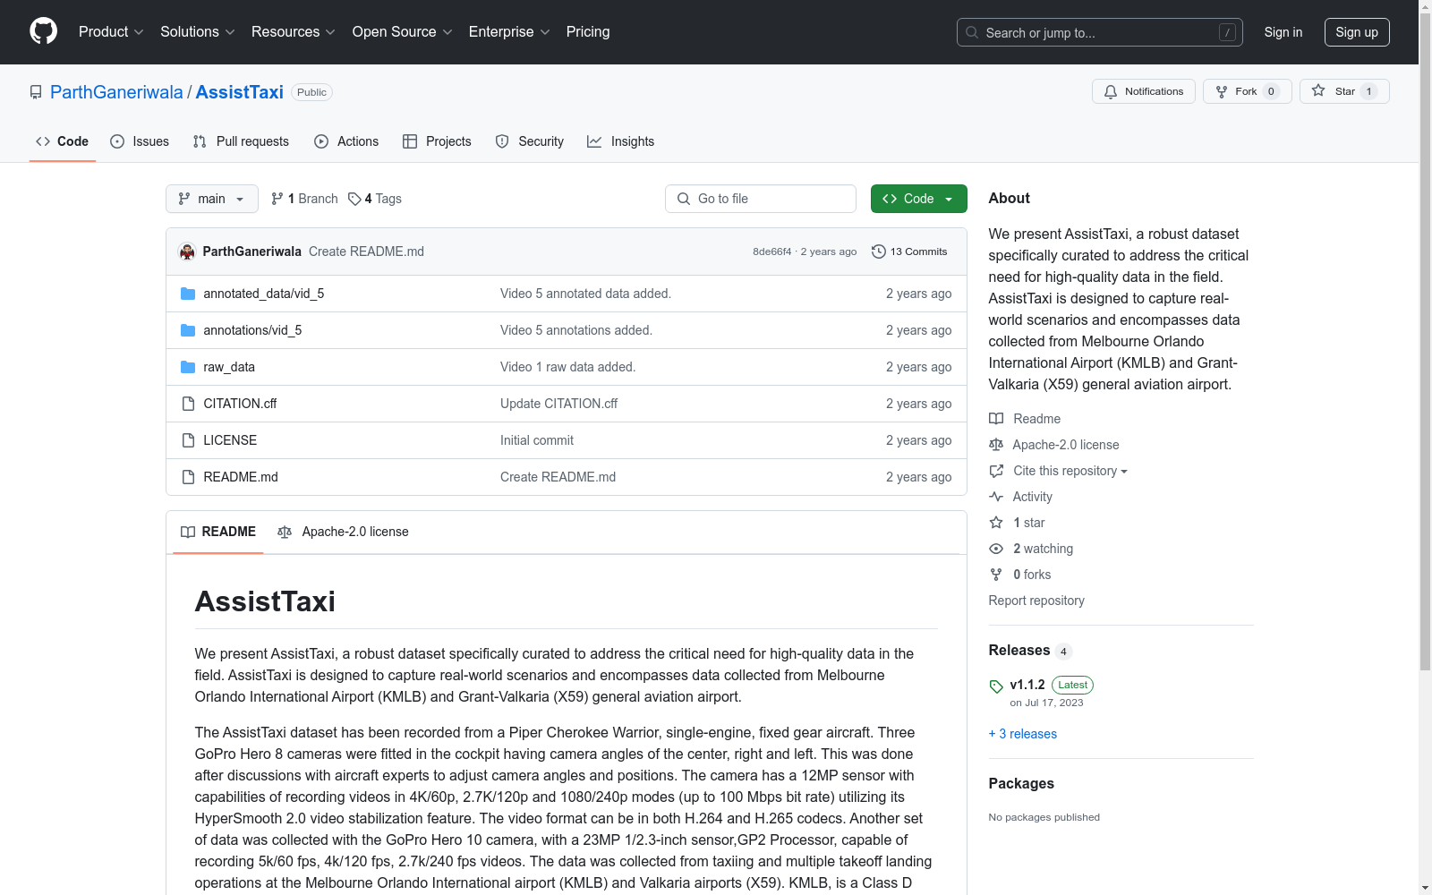
Task: Open the 'Initial commit' message
Action: [x=537, y=440]
